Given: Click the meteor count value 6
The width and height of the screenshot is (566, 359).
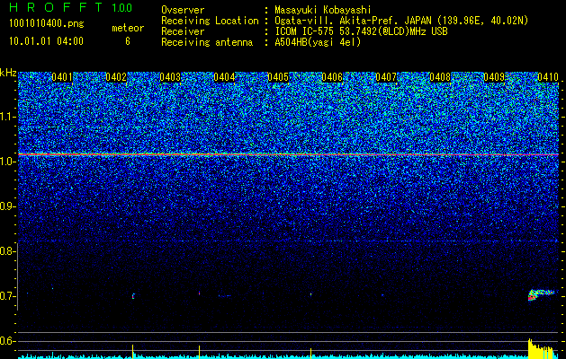Looking at the screenshot, I should 128,41.
